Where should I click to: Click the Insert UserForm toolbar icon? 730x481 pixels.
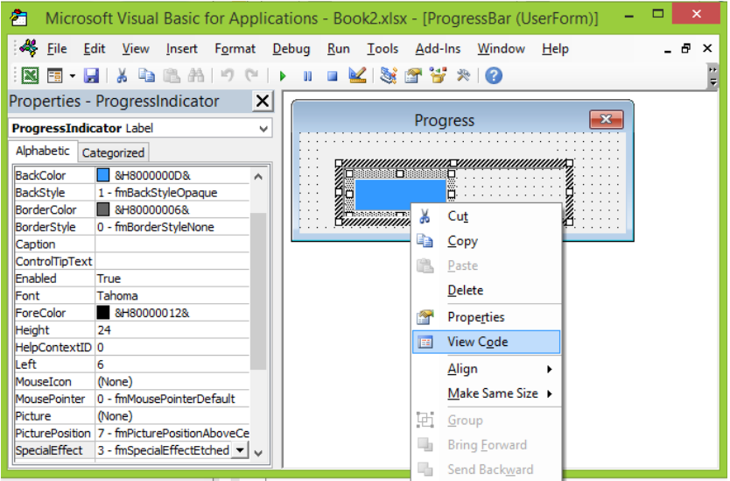click(x=55, y=75)
